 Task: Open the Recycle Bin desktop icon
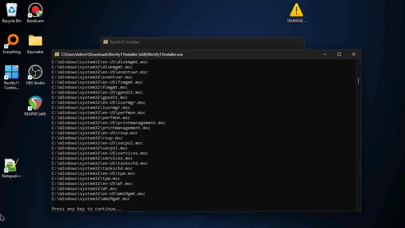click(12, 13)
